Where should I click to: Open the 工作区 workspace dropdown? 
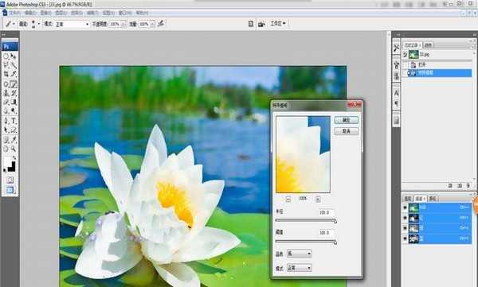278,23
